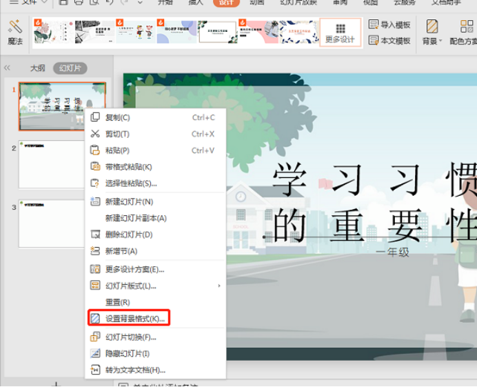This screenshot has height=387, width=477.
Task: Select Slide transition (幻灯片切换) entry
Action: (x=156, y=337)
